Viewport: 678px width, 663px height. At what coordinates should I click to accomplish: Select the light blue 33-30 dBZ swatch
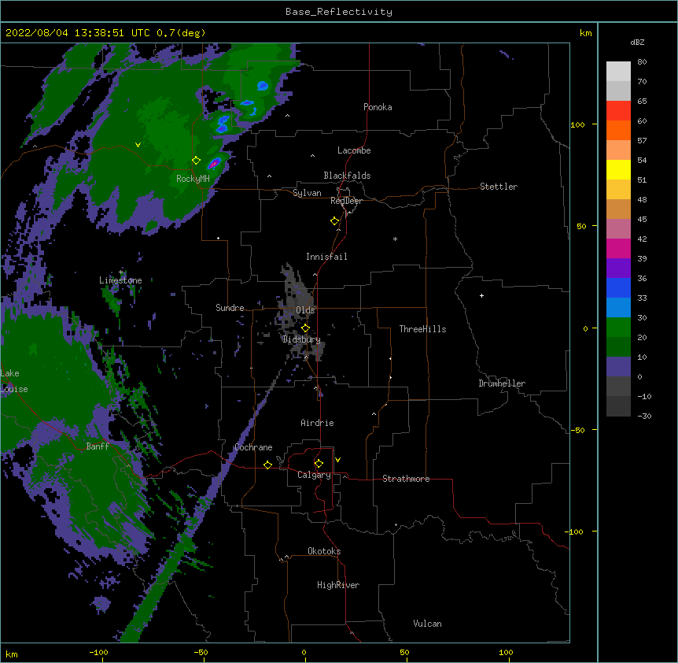[618, 308]
